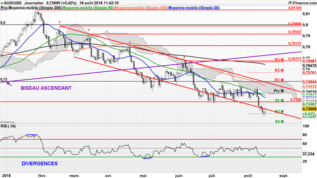This screenshot has width=317, height=178.
Task: Click the red arrow marker in February
Action: 60,22
